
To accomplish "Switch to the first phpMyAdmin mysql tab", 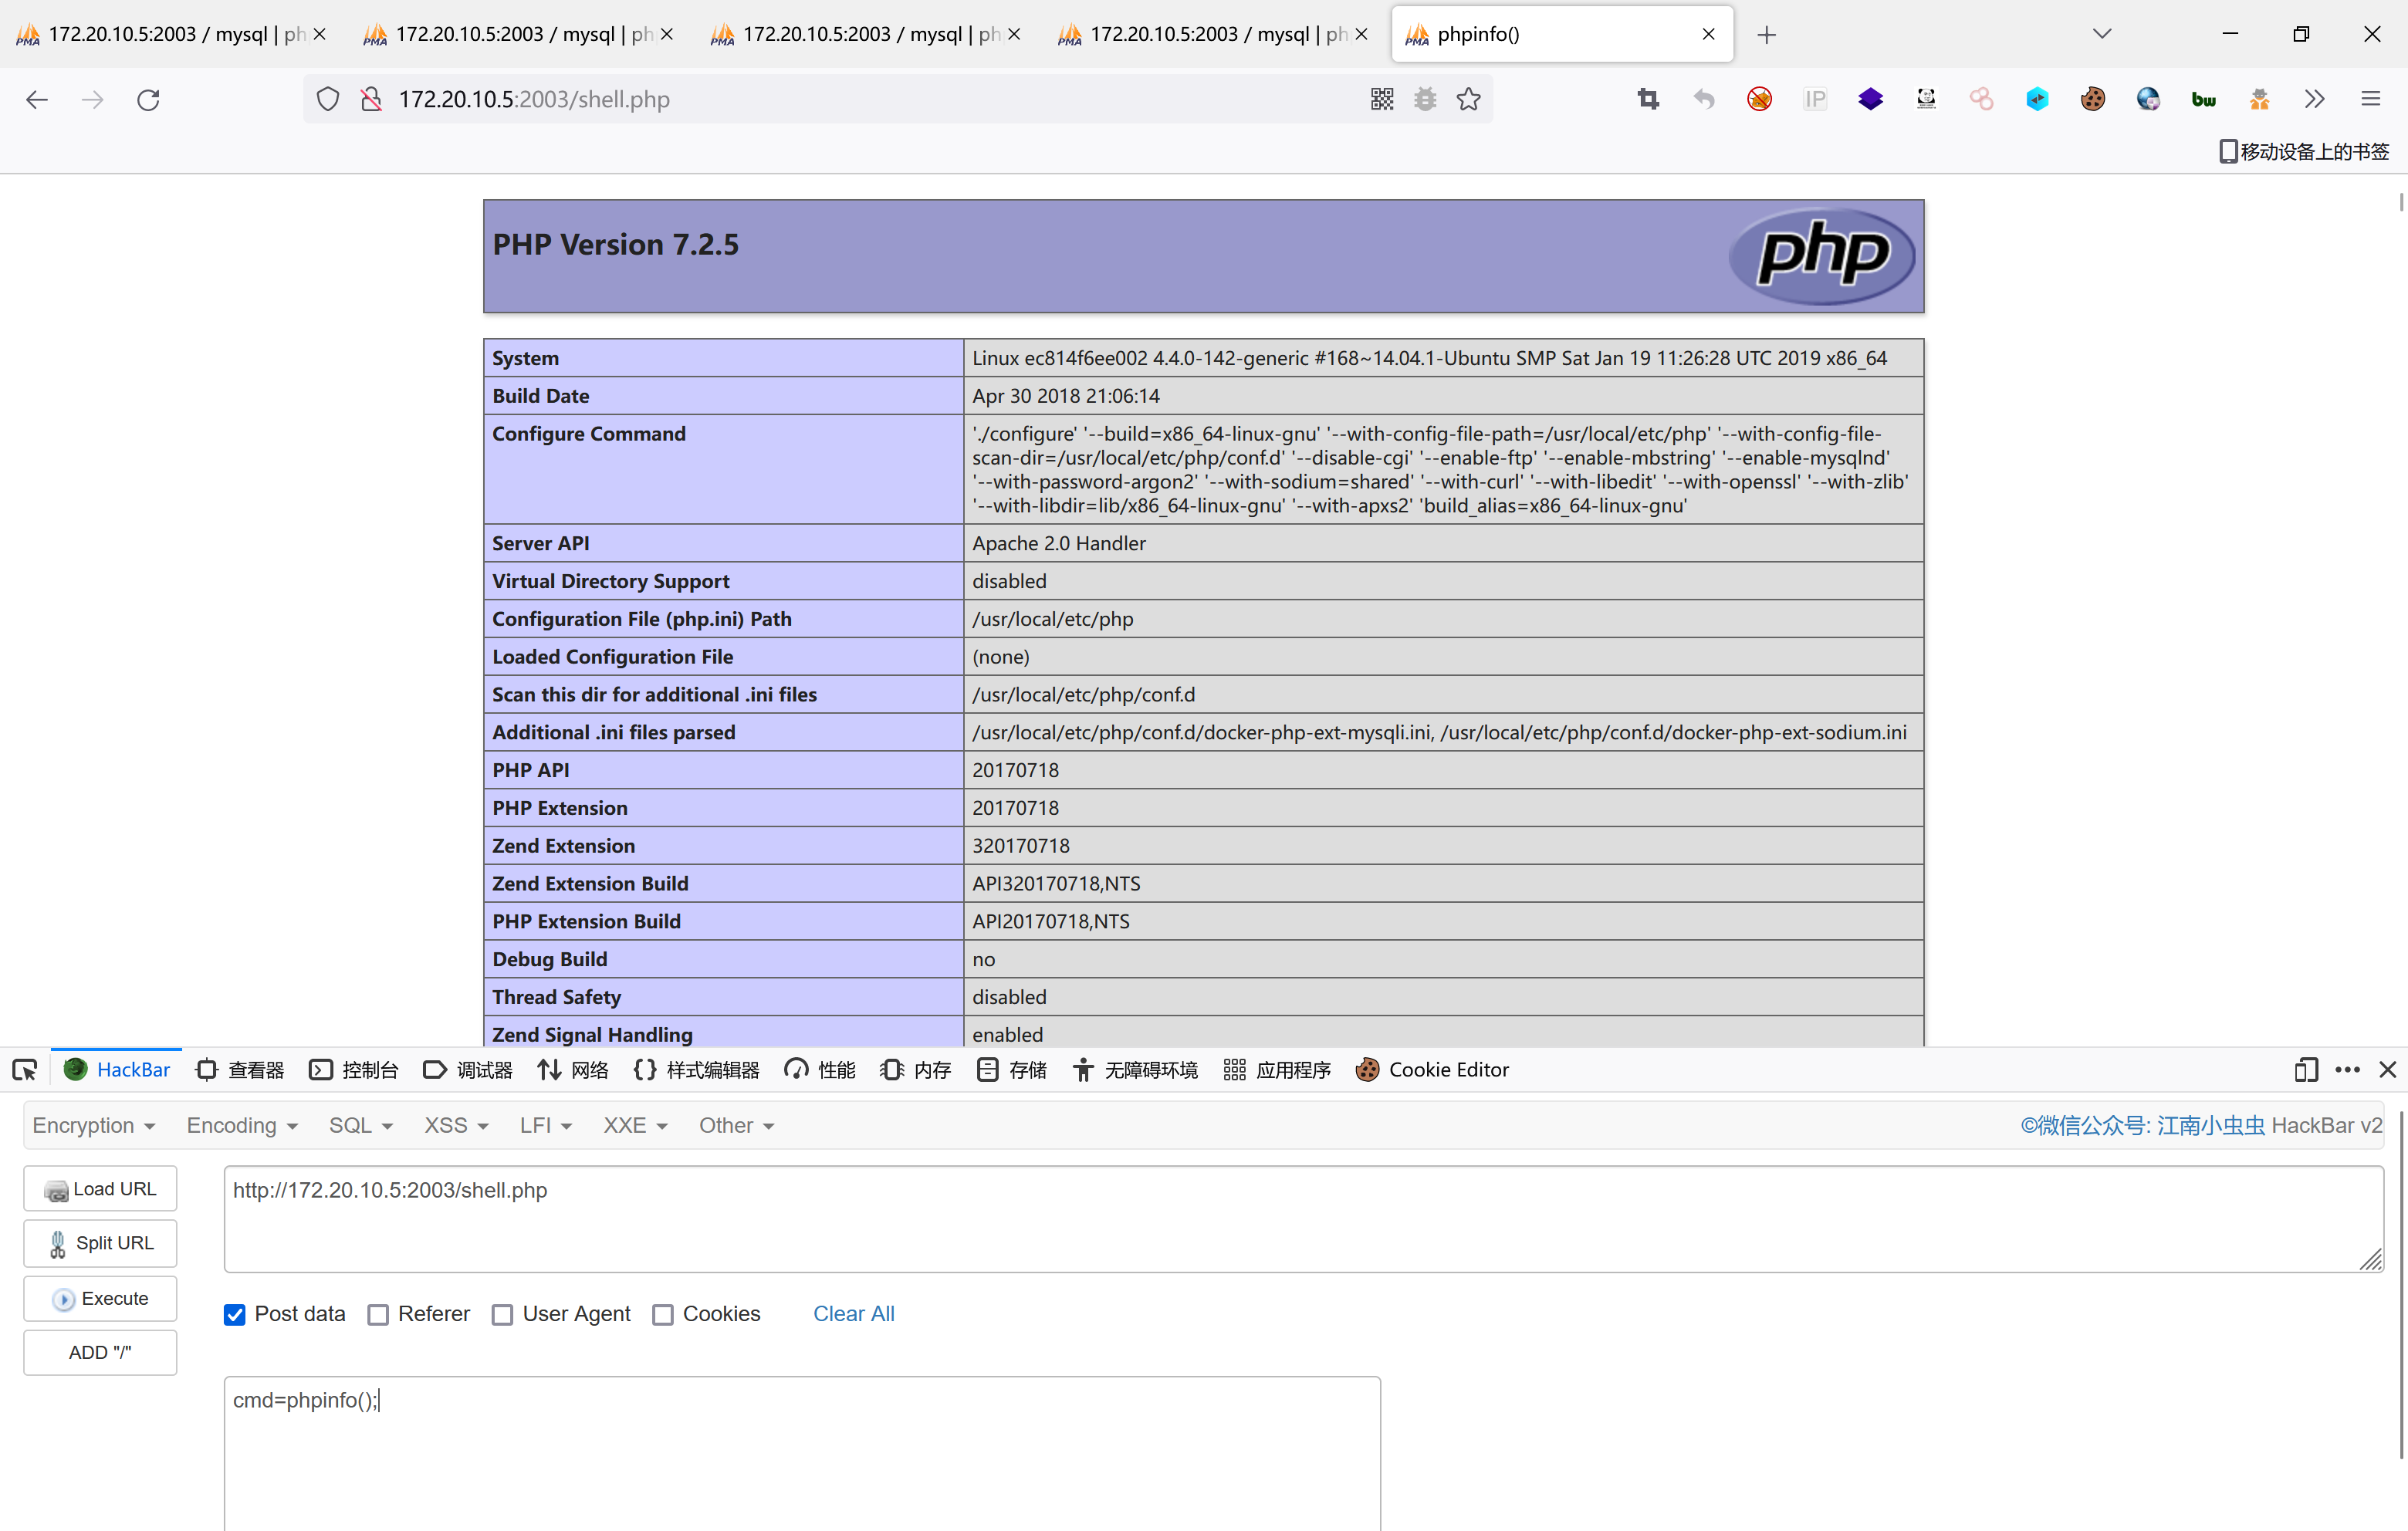I will click(160, 34).
